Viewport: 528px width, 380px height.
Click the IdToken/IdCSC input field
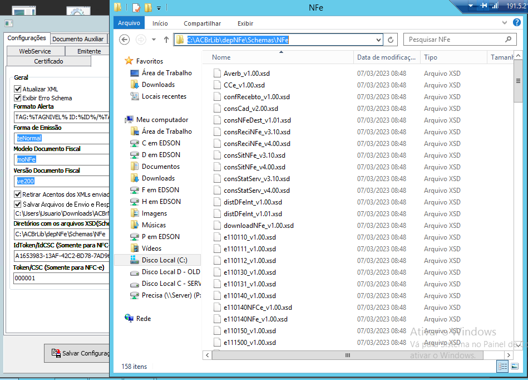[x=62, y=256]
